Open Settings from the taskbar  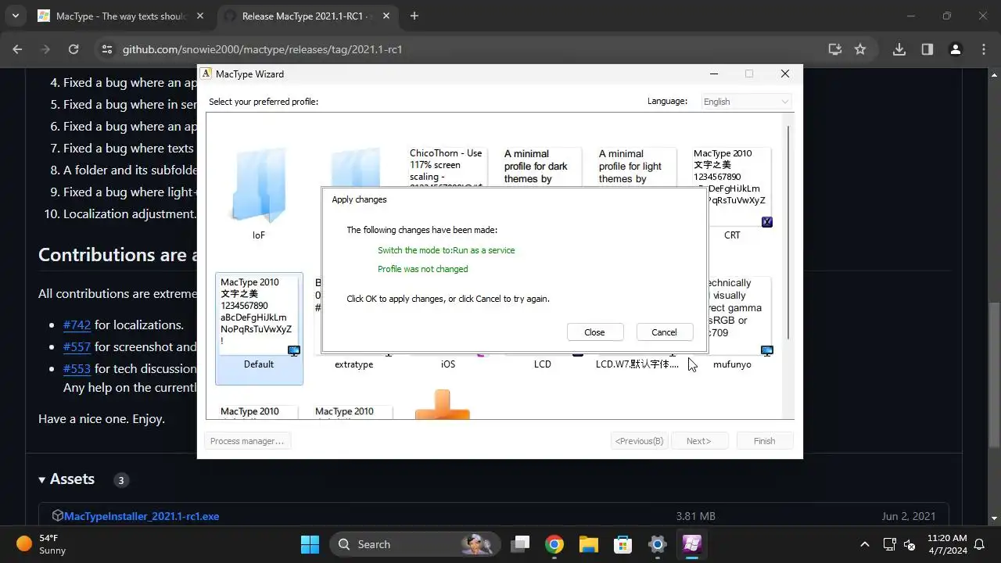pyautogui.click(x=658, y=544)
